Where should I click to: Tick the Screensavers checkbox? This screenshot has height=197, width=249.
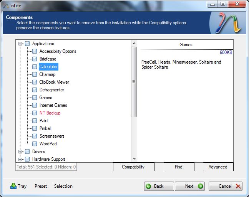coord(35,136)
